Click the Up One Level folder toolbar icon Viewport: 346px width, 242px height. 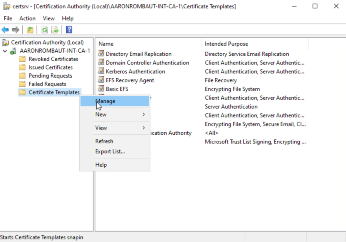tap(30, 30)
